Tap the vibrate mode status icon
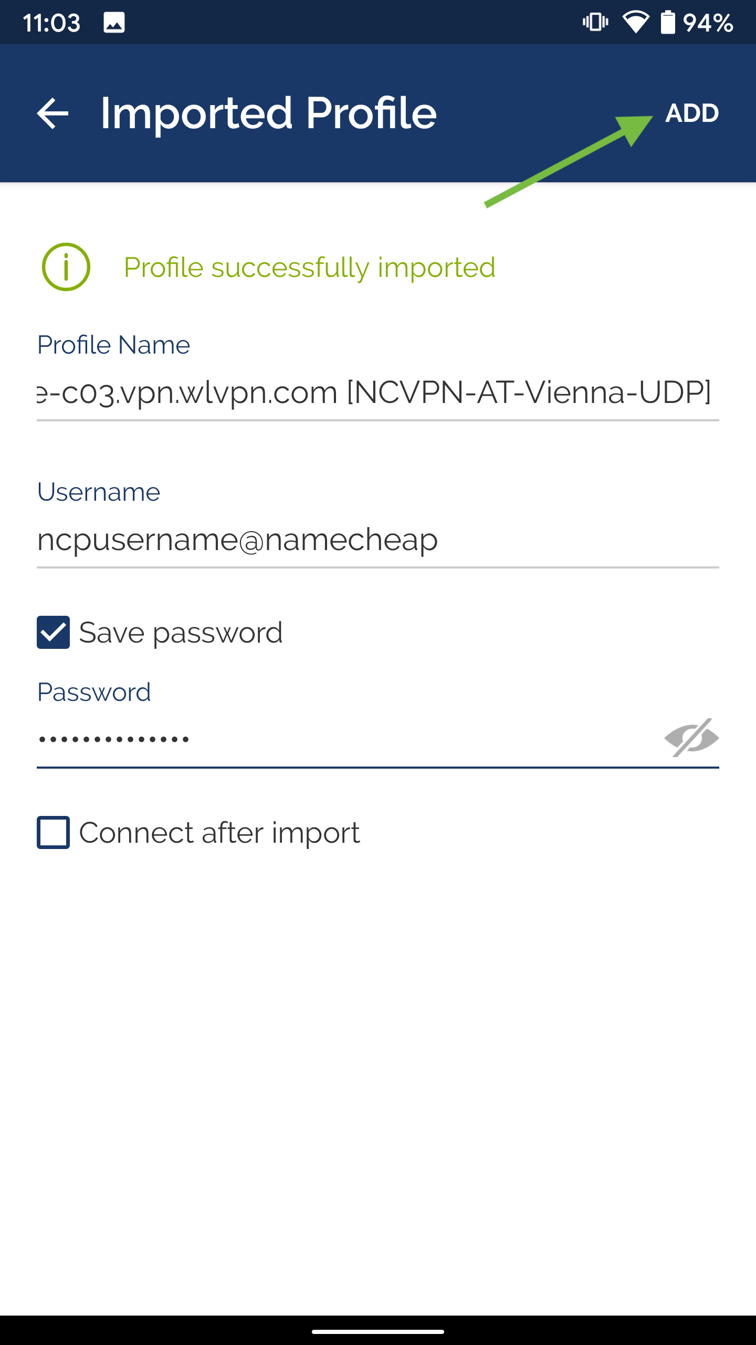The height and width of the screenshot is (1345, 756). (595, 22)
